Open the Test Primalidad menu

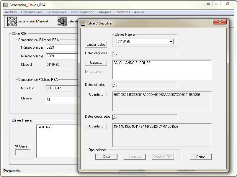click(x=82, y=12)
